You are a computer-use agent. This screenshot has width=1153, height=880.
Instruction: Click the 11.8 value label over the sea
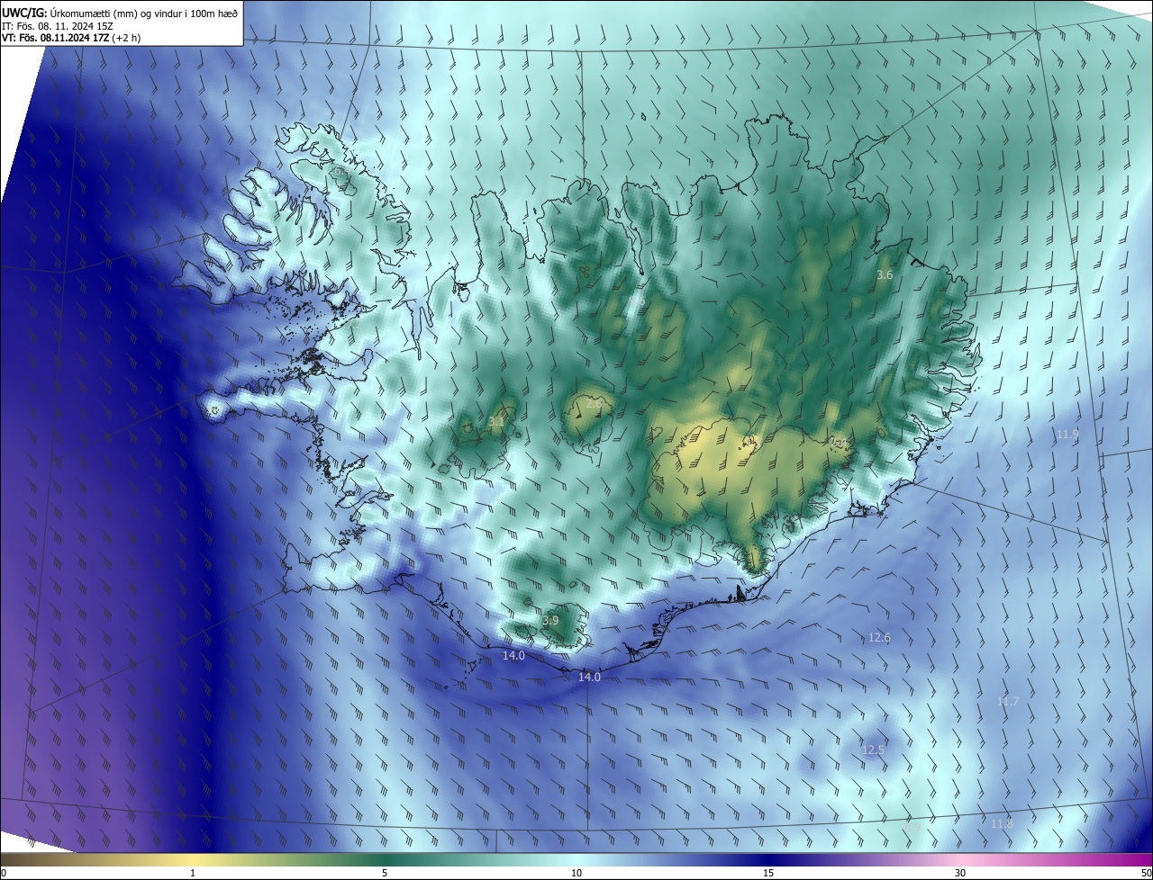[x=1002, y=824]
